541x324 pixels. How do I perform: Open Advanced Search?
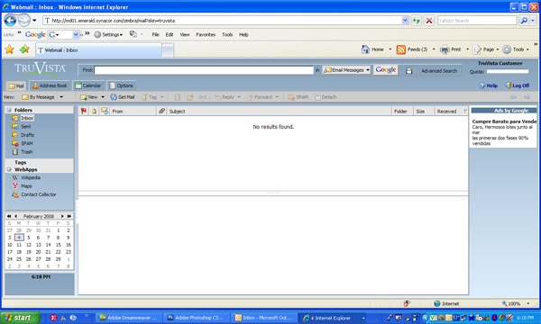click(439, 70)
